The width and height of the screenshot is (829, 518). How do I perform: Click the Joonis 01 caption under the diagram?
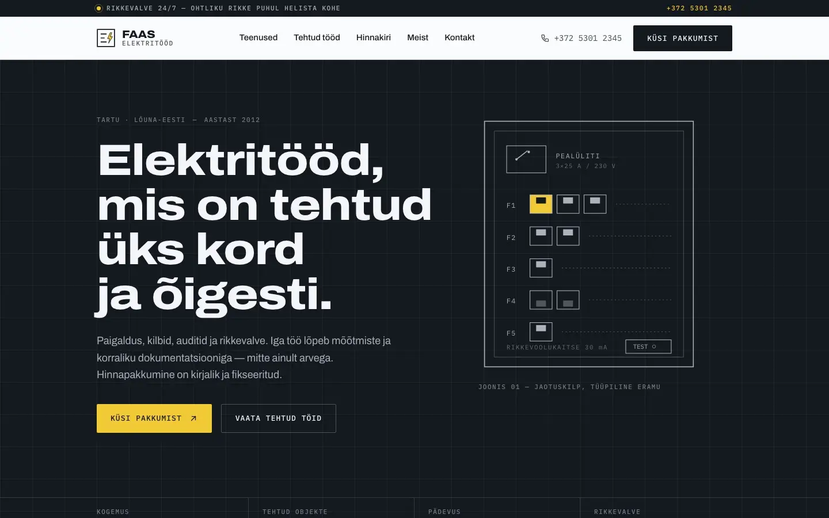coord(569,387)
